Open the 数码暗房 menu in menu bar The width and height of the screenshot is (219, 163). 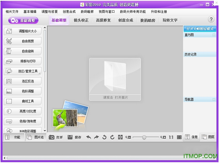(x=87, y=12)
